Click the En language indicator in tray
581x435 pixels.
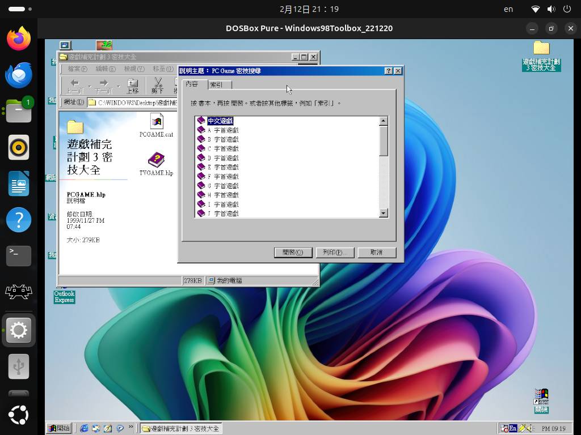coord(513,428)
